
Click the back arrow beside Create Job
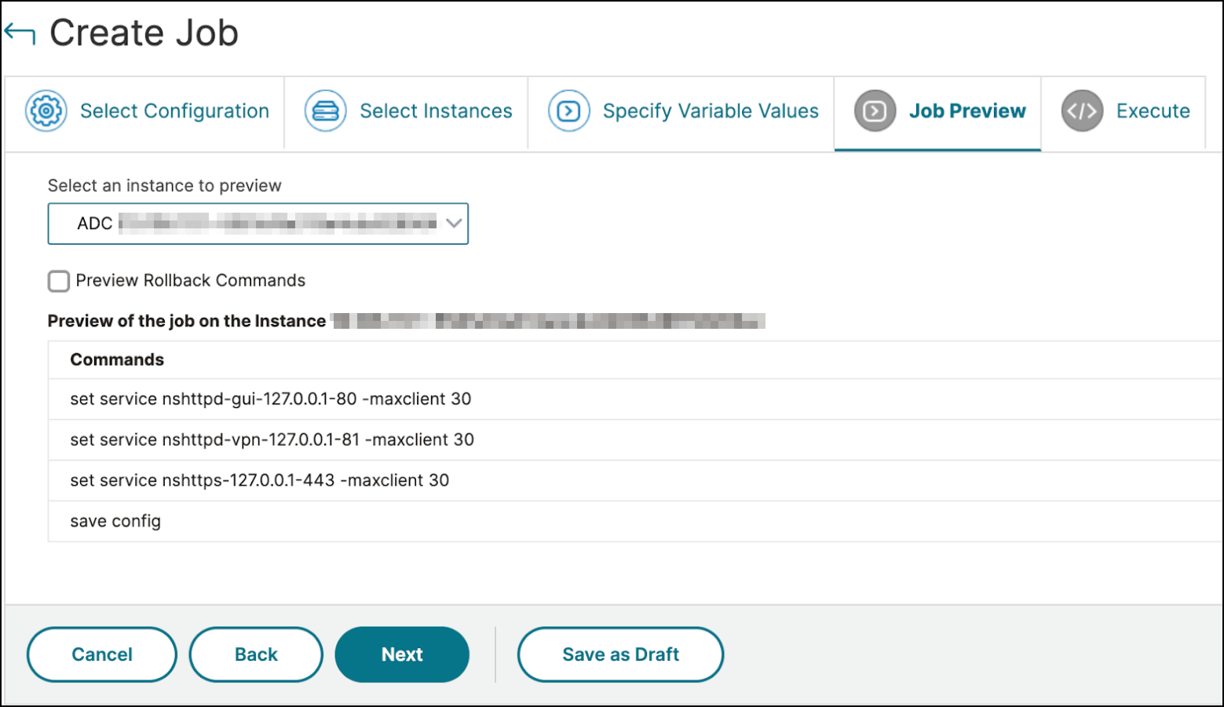tap(20, 34)
